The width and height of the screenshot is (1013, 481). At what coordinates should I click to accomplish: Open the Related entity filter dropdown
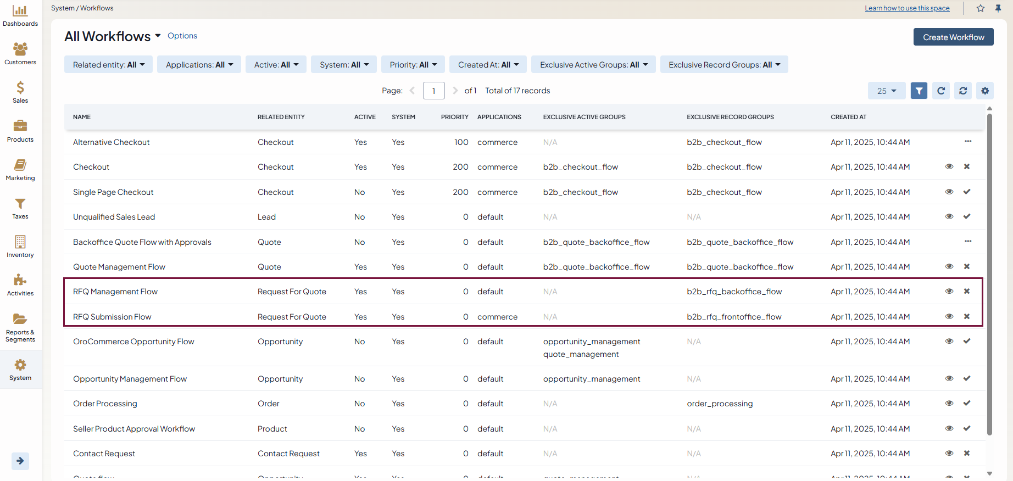[108, 65]
